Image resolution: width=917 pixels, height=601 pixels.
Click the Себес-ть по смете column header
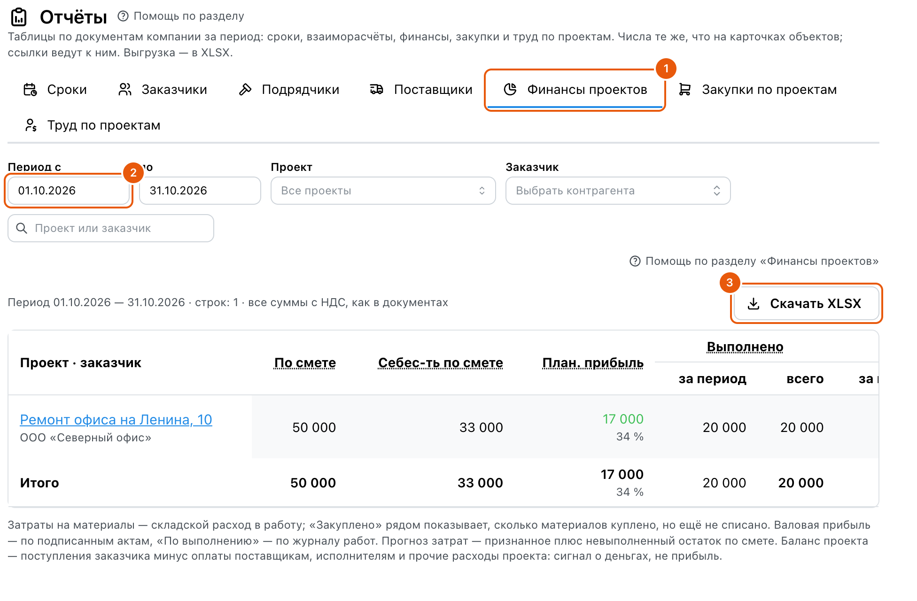tap(441, 362)
